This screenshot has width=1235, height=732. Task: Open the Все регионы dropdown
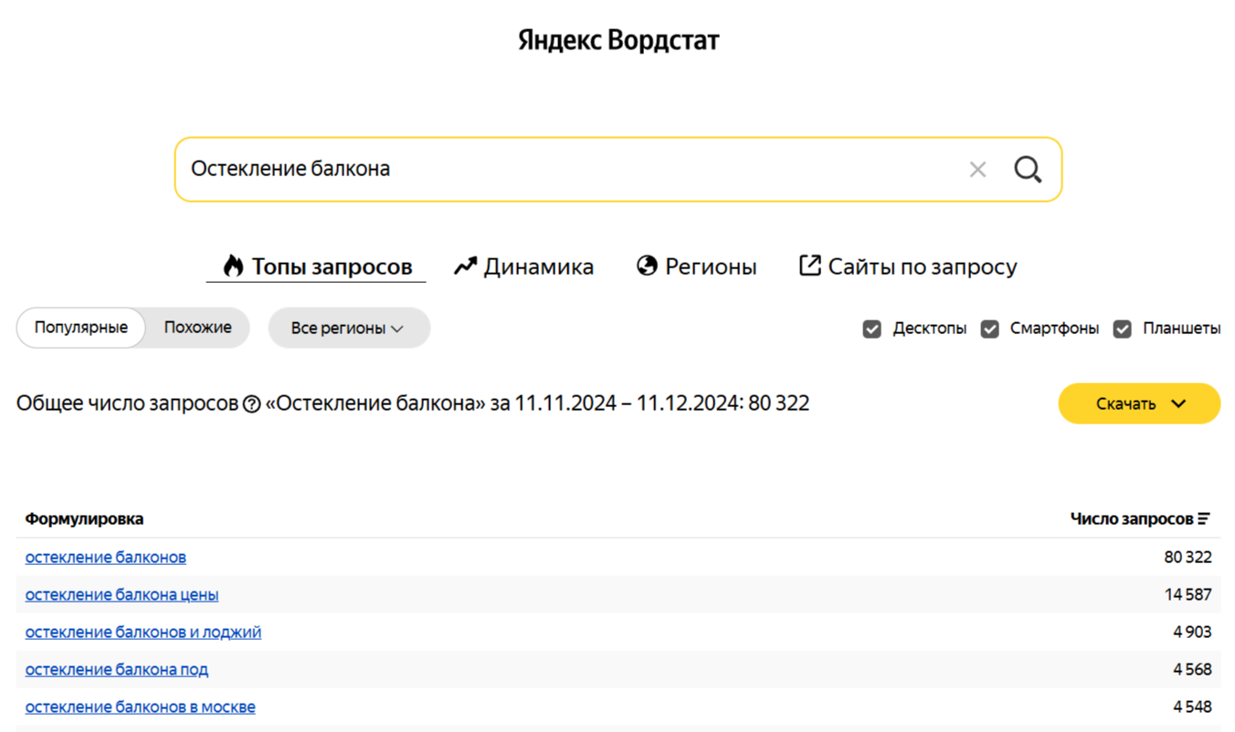tap(349, 328)
